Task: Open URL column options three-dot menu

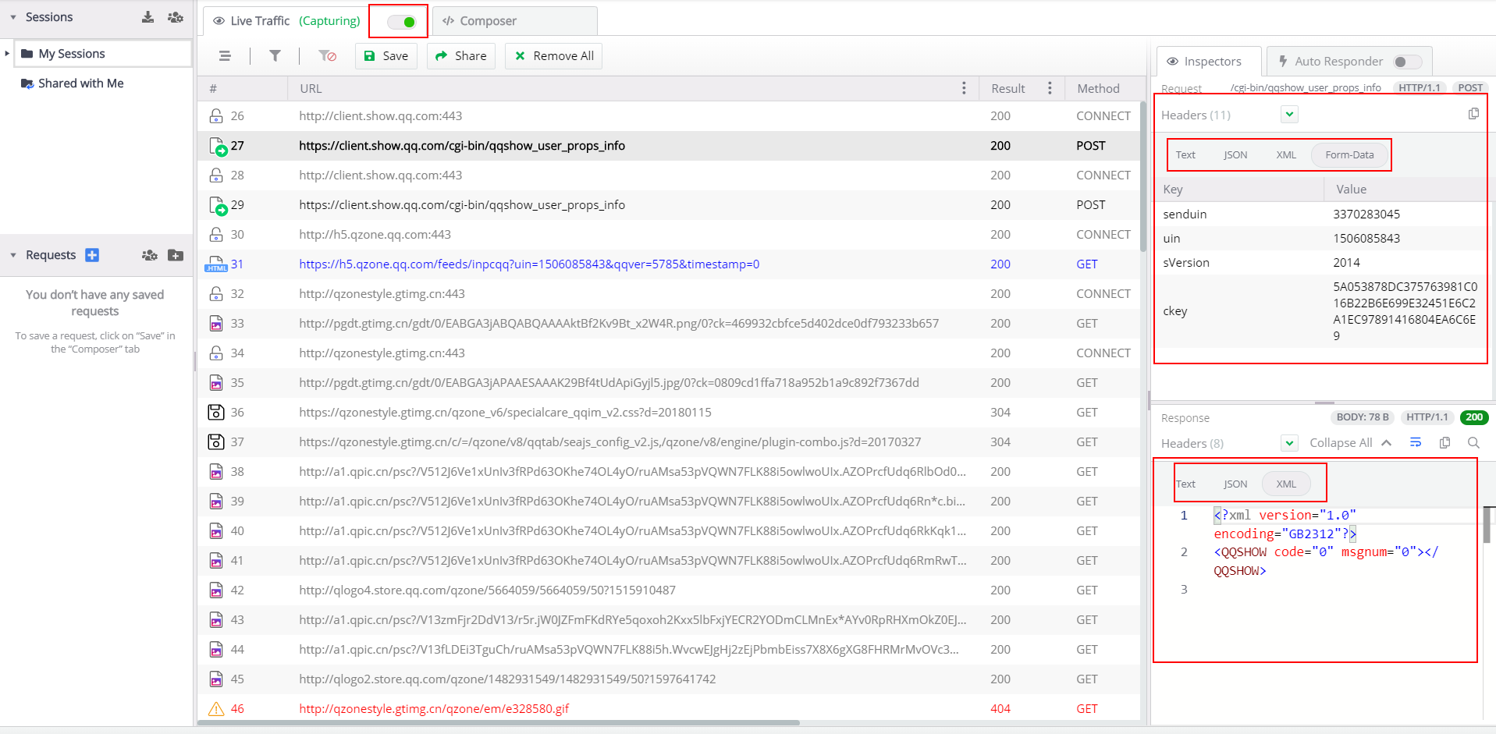Action: [x=964, y=88]
